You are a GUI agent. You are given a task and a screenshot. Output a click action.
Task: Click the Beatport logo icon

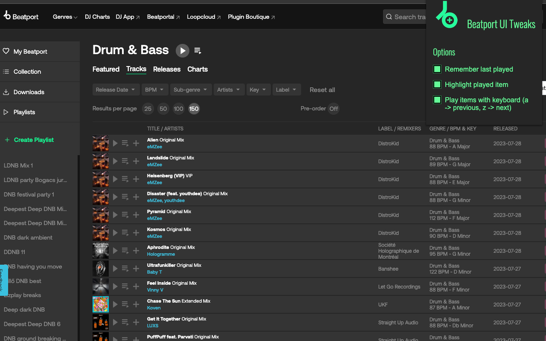[7, 16]
